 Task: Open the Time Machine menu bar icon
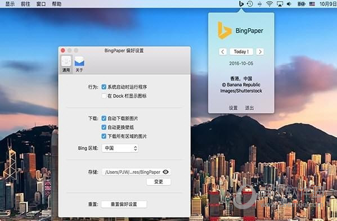[250, 3]
